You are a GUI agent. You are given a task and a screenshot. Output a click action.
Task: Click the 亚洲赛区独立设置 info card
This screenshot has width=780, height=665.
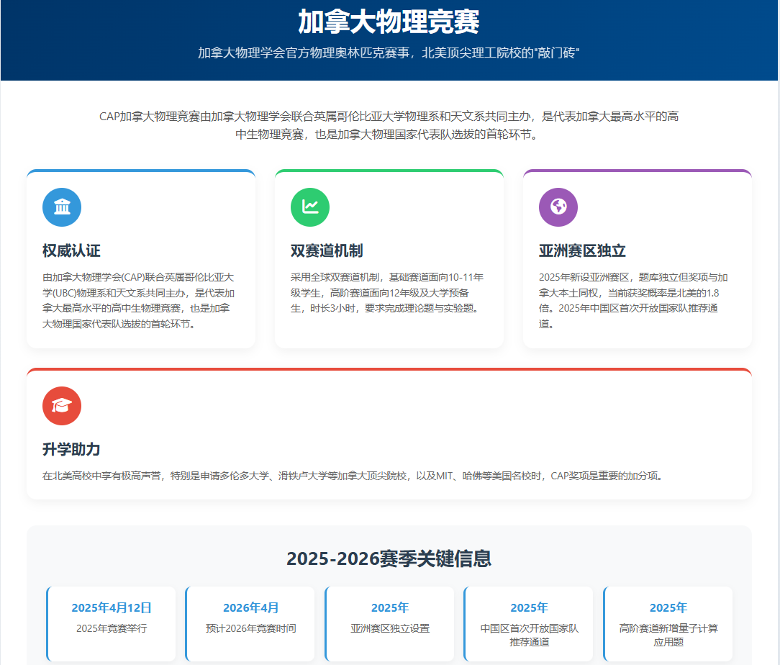390,623
